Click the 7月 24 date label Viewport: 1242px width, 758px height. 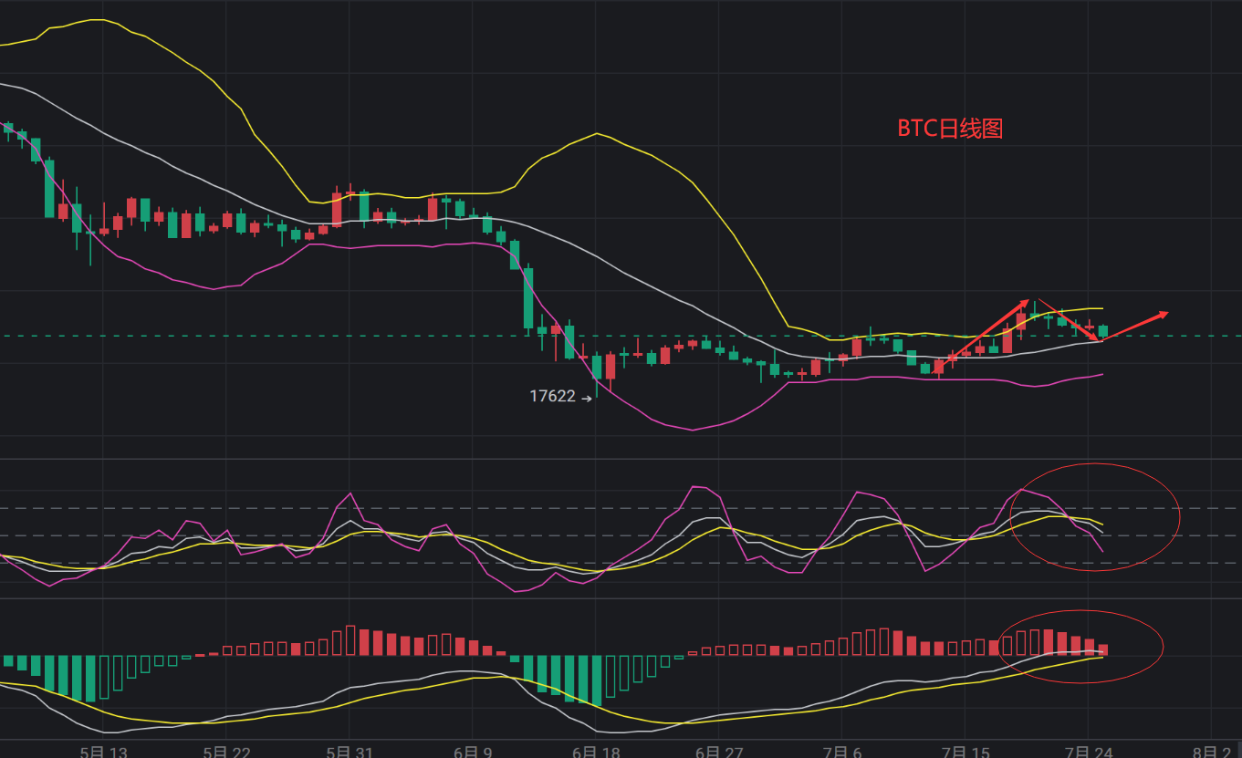pos(1089,752)
